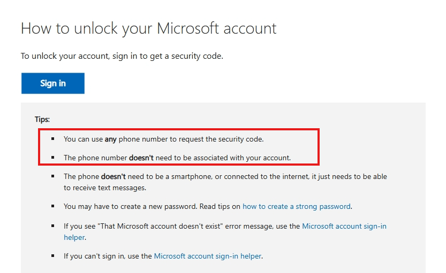Click bold doesn't in the phone number tip
The image size is (446, 273).
pyautogui.click(x=141, y=158)
